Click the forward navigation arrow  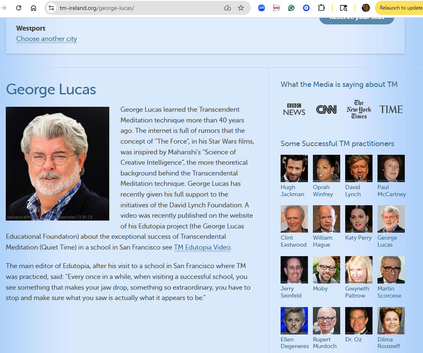pos(3,8)
